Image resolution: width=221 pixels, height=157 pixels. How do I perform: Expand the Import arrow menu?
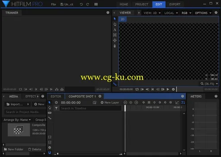pos(28,104)
